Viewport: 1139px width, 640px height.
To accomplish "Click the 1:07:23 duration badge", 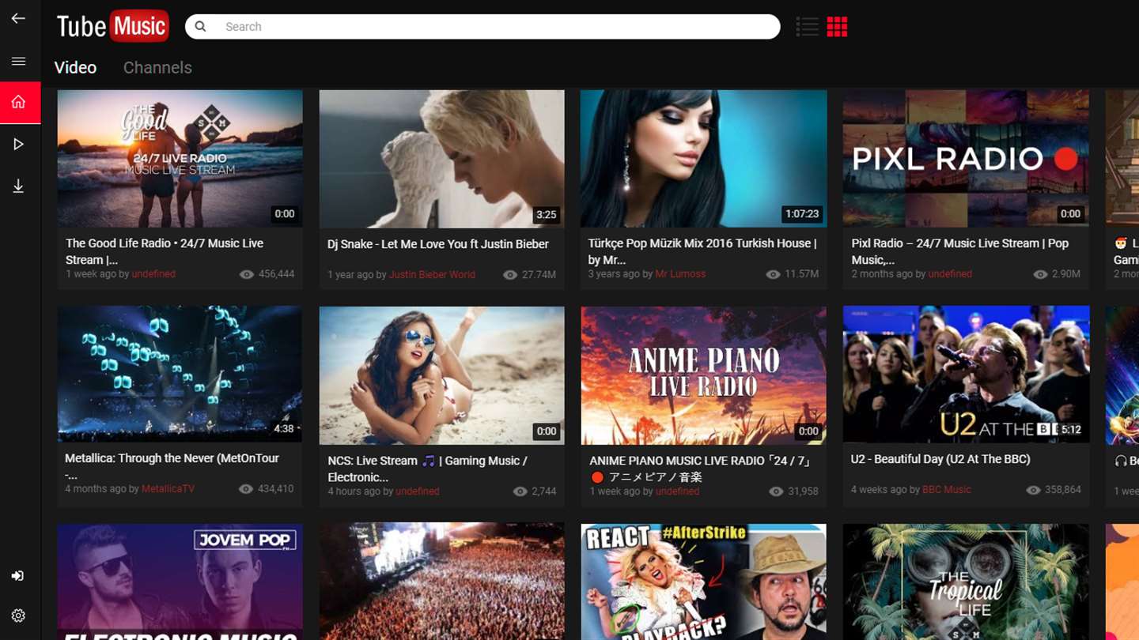I will tap(801, 214).
